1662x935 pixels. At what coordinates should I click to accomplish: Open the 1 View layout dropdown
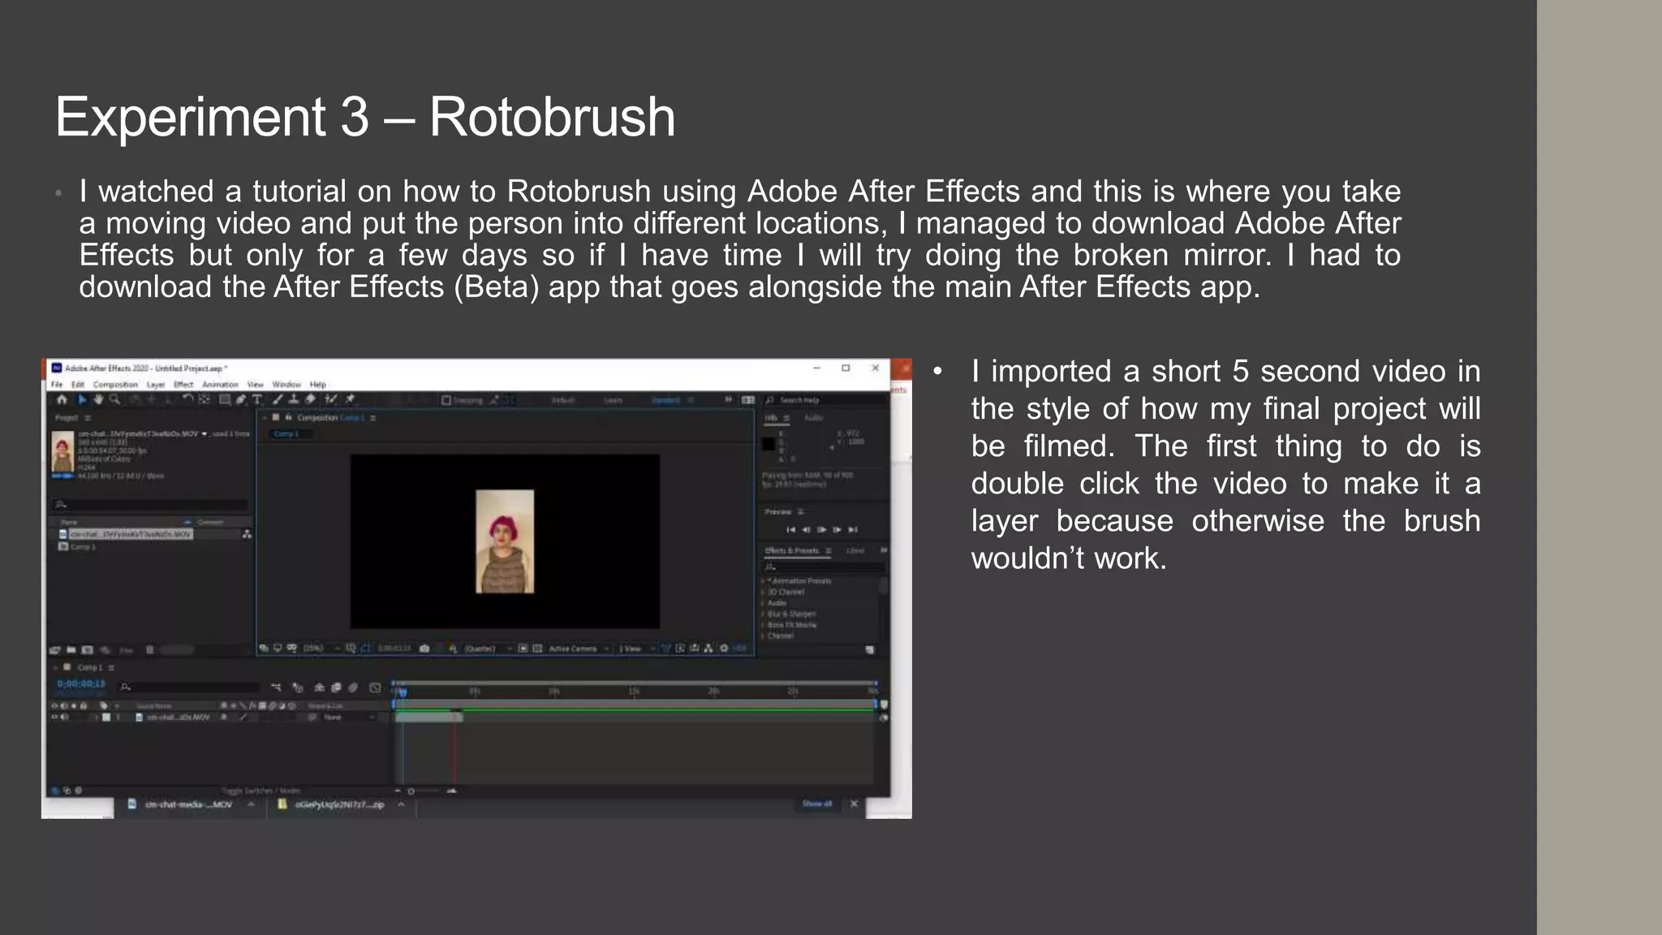click(x=637, y=648)
